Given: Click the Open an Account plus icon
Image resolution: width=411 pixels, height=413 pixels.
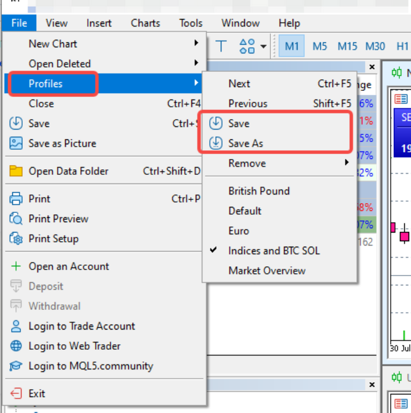Looking at the screenshot, I should [16, 266].
